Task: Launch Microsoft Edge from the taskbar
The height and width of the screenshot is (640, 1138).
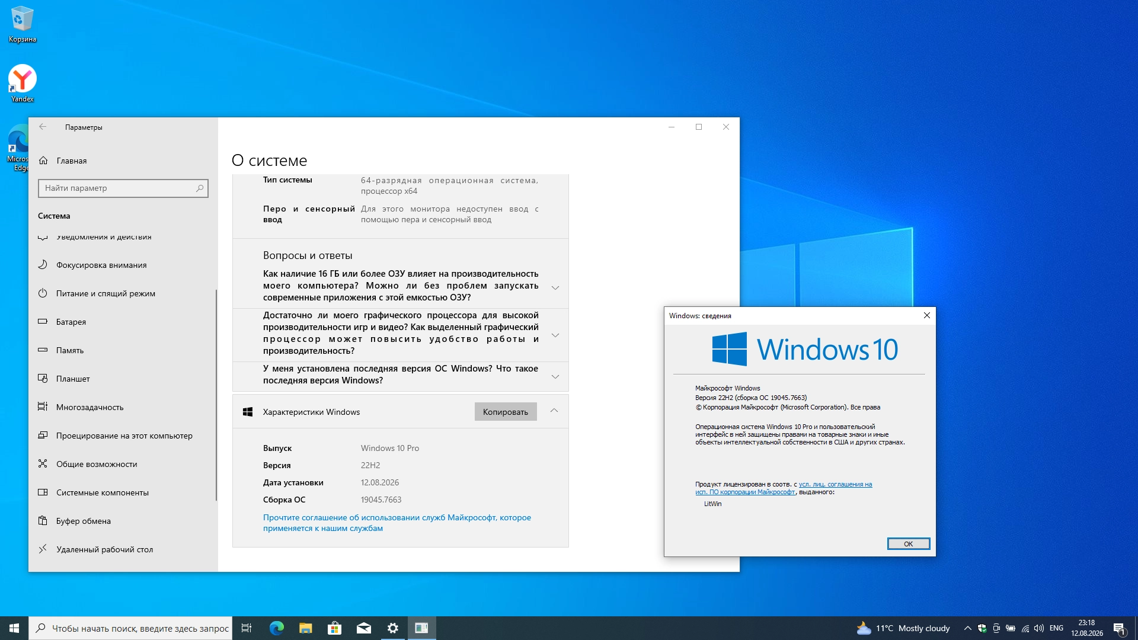Action: [x=277, y=628]
